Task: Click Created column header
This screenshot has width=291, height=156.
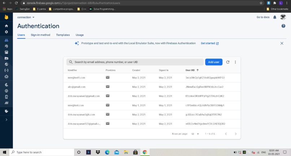Action: [x=136, y=70]
